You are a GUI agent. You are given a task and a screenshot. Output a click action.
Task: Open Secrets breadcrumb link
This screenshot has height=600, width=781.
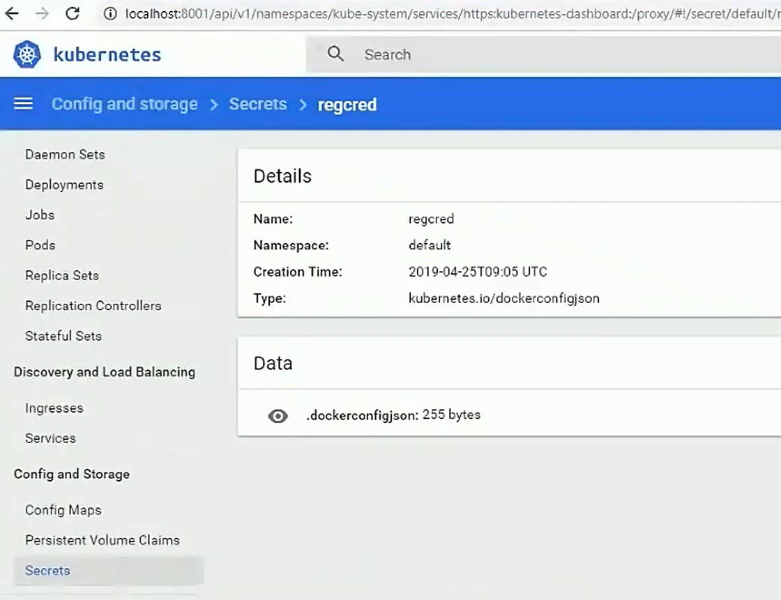257,104
